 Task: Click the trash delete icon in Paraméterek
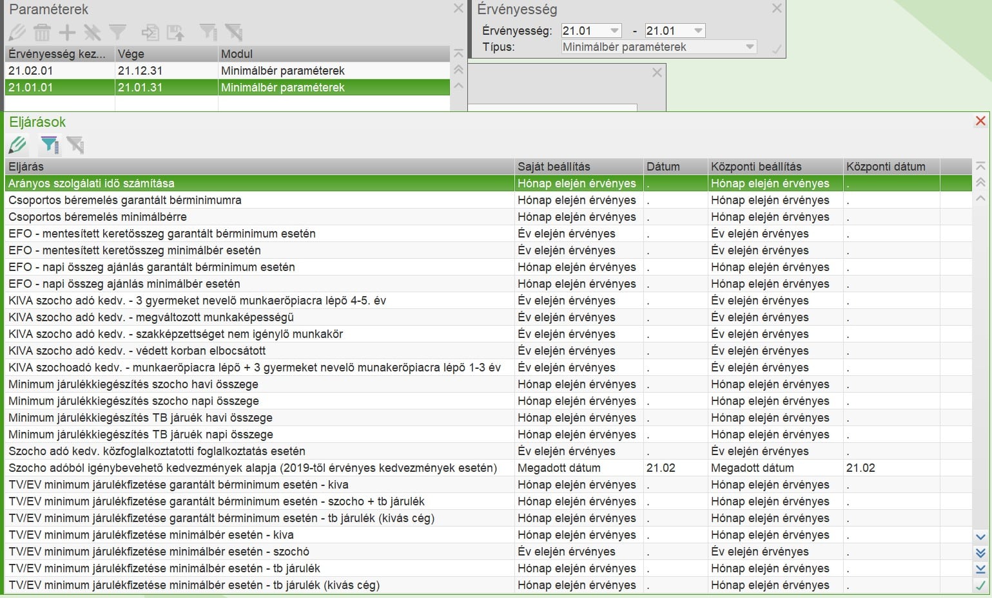click(42, 32)
